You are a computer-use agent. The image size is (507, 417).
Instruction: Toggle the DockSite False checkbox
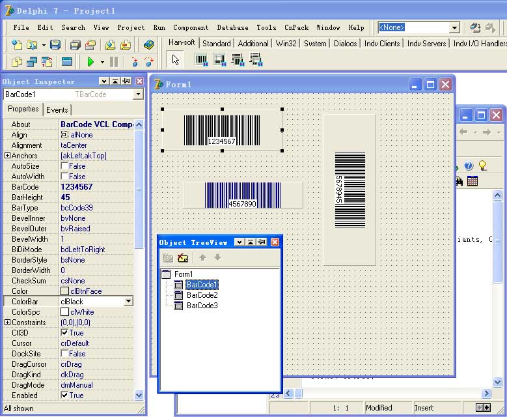click(x=64, y=354)
